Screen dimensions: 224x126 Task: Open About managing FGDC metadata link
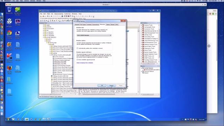pos(85,63)
